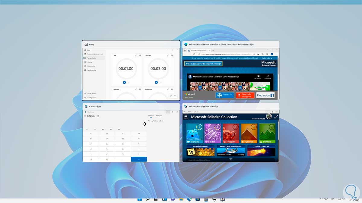Click CE clear entry key

pyautogui.click(x=107, y=134)
